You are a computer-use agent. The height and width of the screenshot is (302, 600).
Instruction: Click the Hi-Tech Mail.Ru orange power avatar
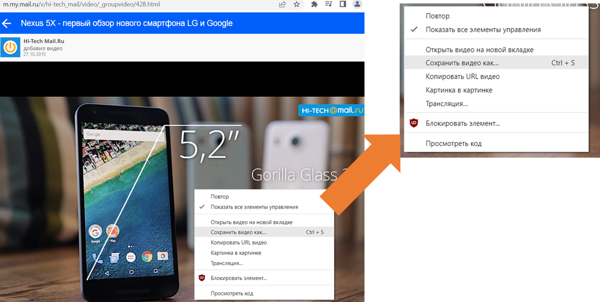coord(10,47)
